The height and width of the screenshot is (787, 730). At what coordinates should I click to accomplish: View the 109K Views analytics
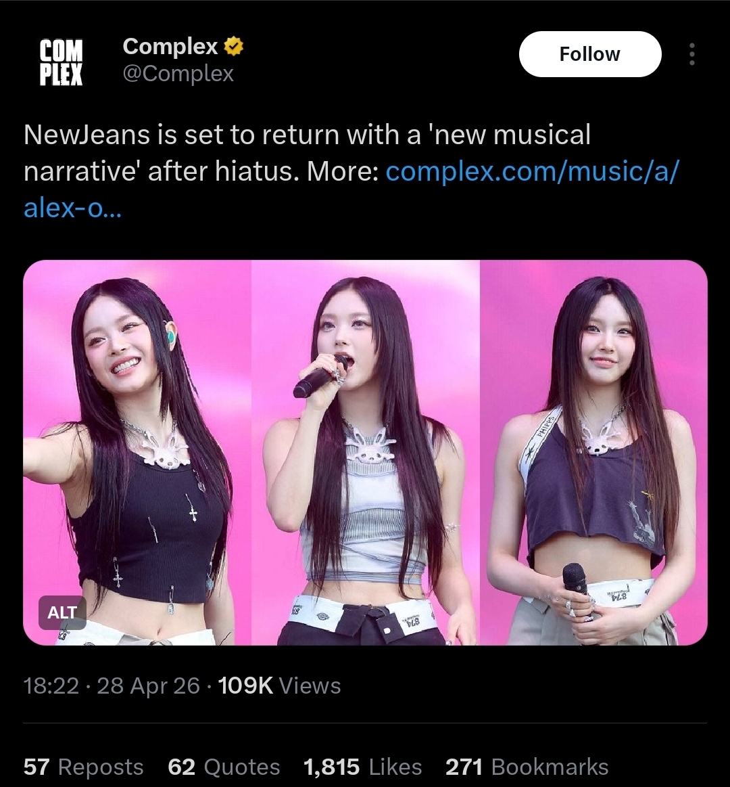(279, 685)
